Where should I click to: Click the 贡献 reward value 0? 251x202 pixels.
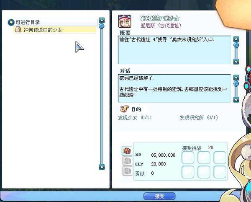152,173
